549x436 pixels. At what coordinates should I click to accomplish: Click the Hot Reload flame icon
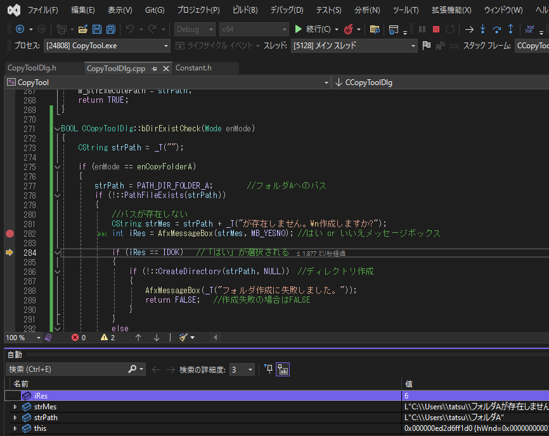point(348,29)
